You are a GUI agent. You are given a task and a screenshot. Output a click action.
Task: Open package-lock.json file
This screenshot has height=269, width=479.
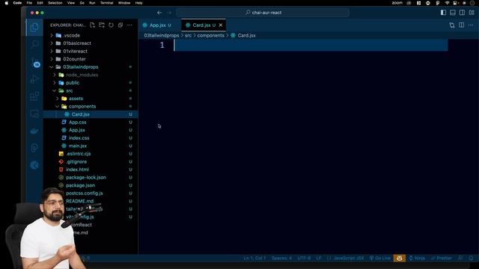pos(86,178)
